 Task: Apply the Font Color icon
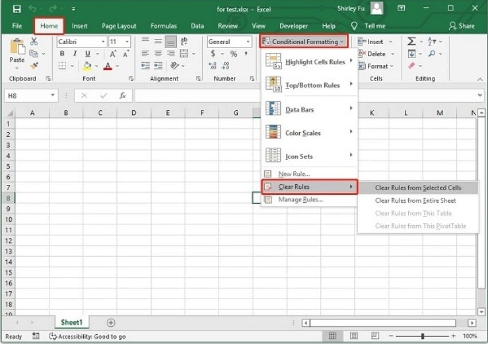click(108, 65)
